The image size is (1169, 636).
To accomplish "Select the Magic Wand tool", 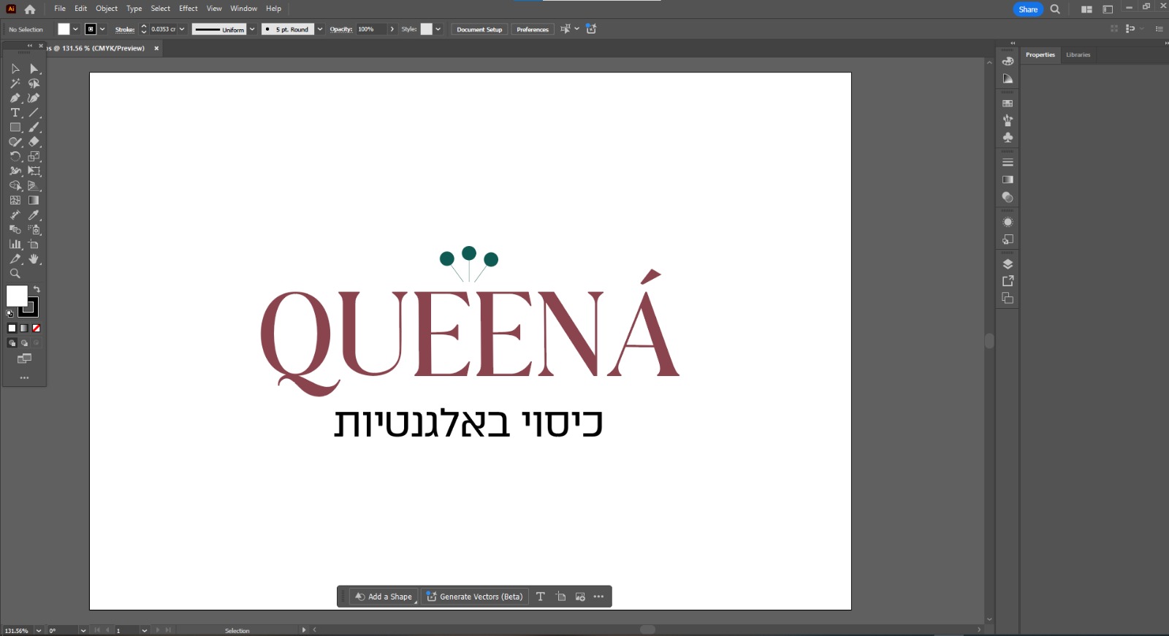I will coord(15,83).
